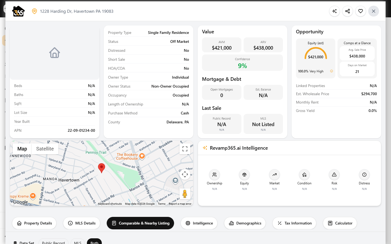The height and width of the screenshot is (244, 391).
Task: Open Demographics tab
Action: point(245,223)
